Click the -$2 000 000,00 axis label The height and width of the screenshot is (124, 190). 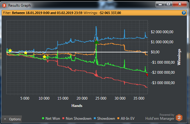tap(163, 73)
